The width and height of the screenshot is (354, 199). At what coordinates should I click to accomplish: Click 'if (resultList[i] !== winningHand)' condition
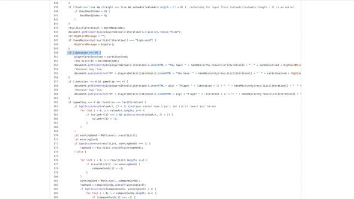(x=113, y=164)
